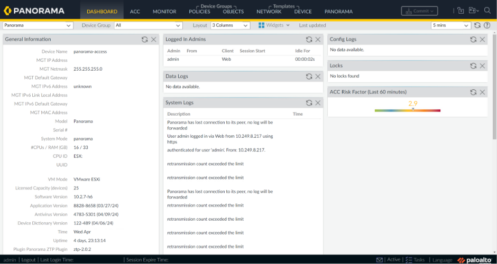Click the Active status in footer
Viewport: 497px width, 264px height.
(394, 260)
